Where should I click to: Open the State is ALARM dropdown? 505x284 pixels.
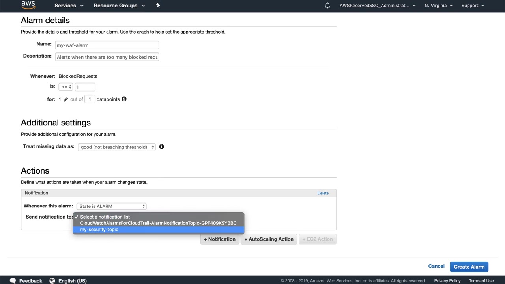point(112,206)
